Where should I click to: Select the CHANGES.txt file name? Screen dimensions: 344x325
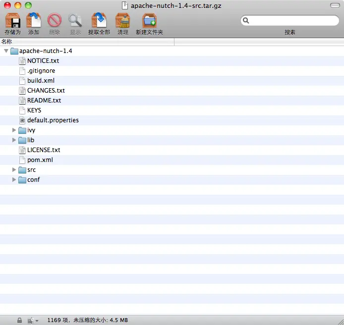[46, 90]
